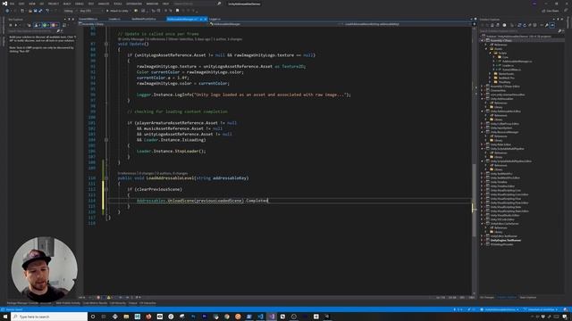The width and height of the screenshot is (572, 321).
Task: Click the repository name in status bar
Action: [500, 309]
